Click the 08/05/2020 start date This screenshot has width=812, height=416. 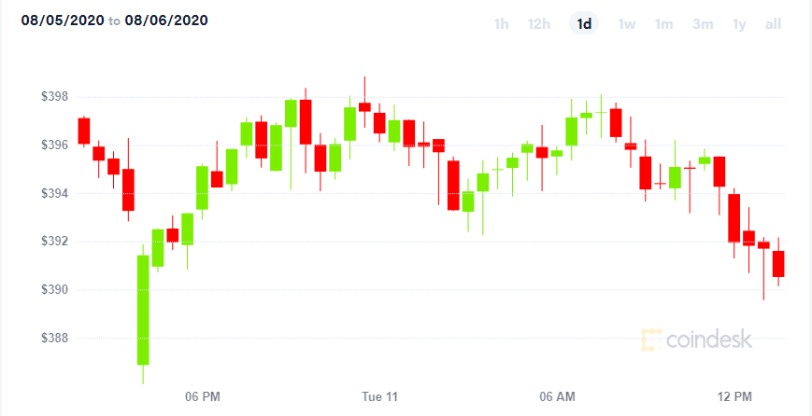click(63, 21)
